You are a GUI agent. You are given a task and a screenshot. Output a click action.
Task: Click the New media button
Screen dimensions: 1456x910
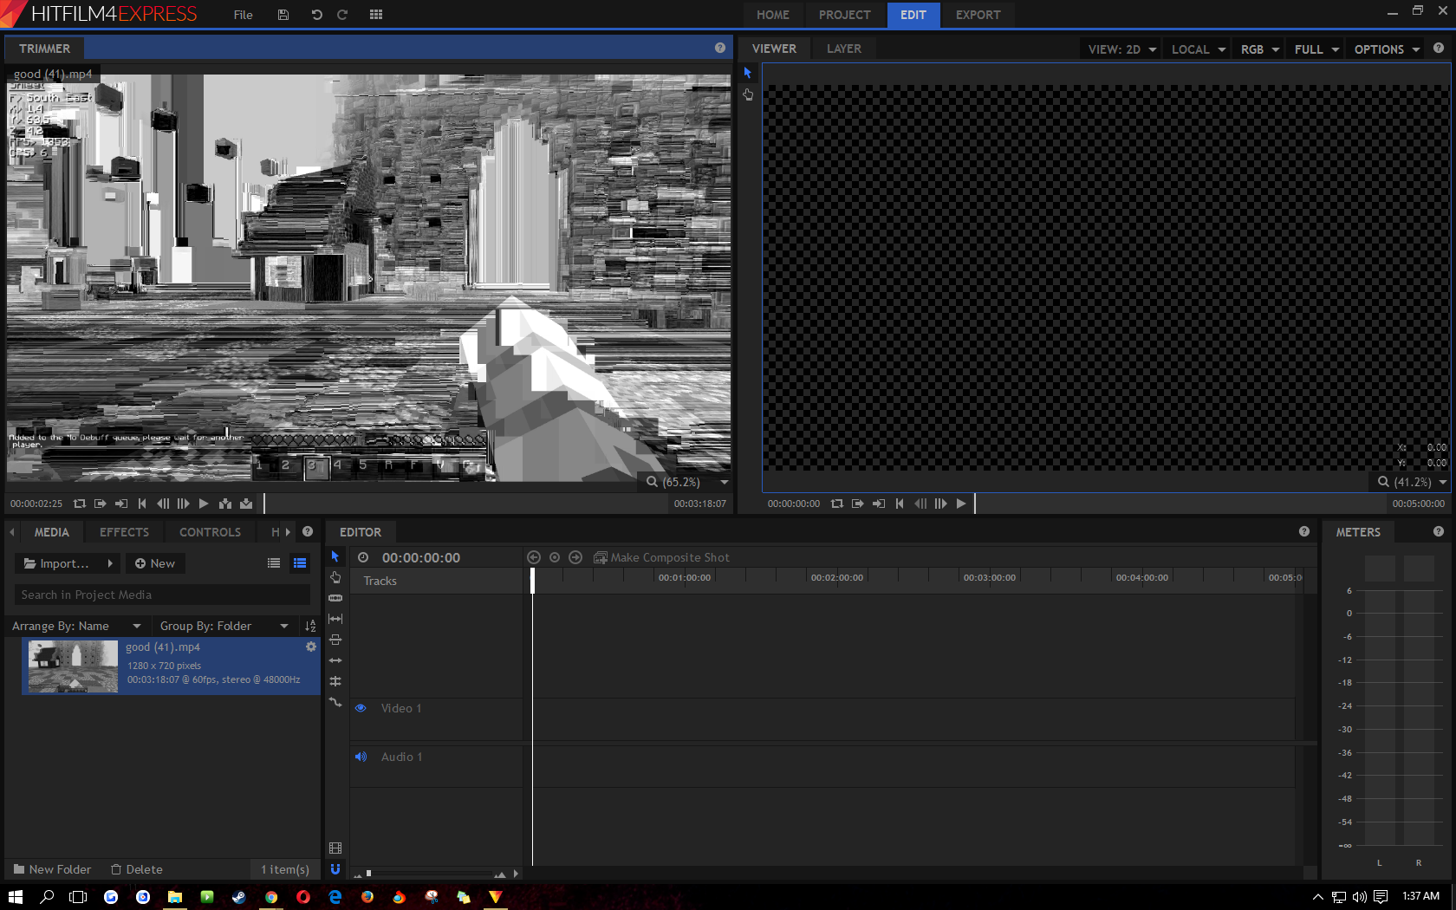tap(155, 563)
